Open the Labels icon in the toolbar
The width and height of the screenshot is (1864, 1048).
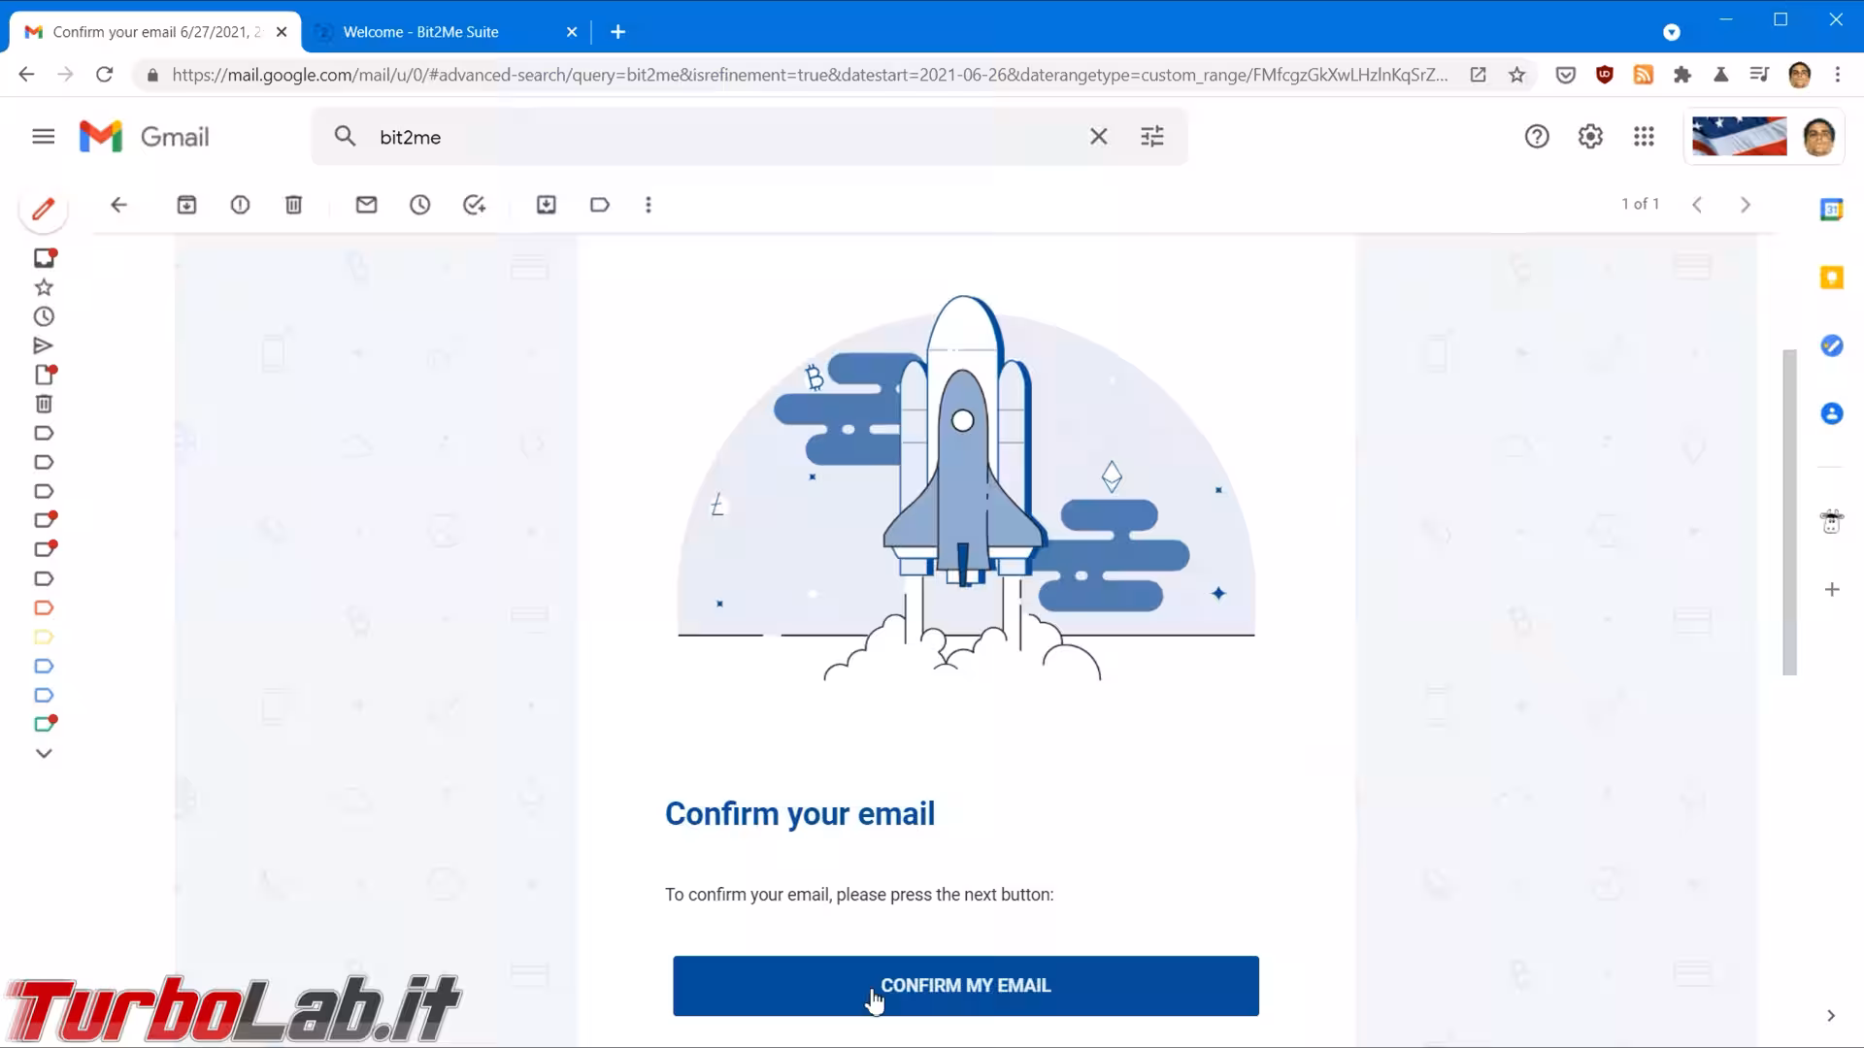click(x=600, y=205)
